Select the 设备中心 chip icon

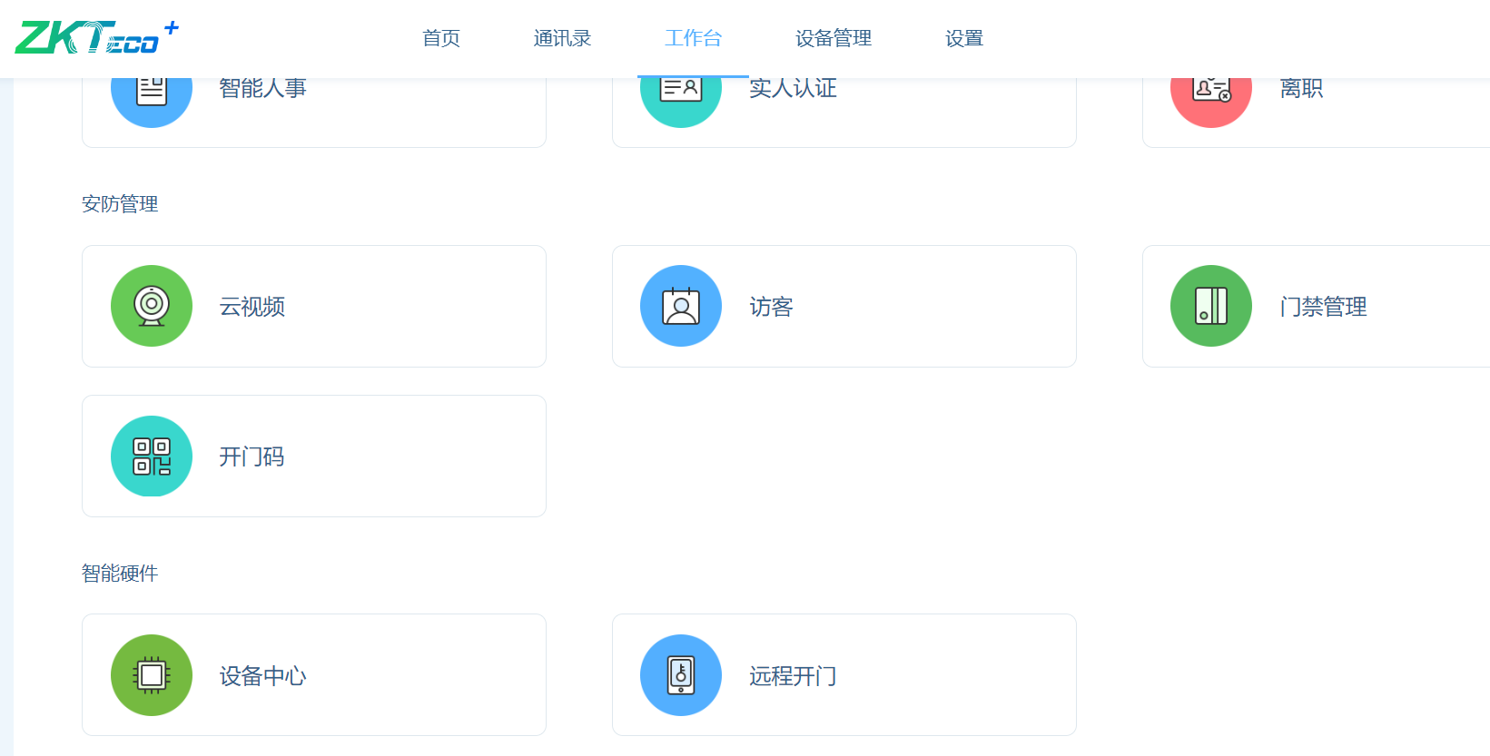151,675
